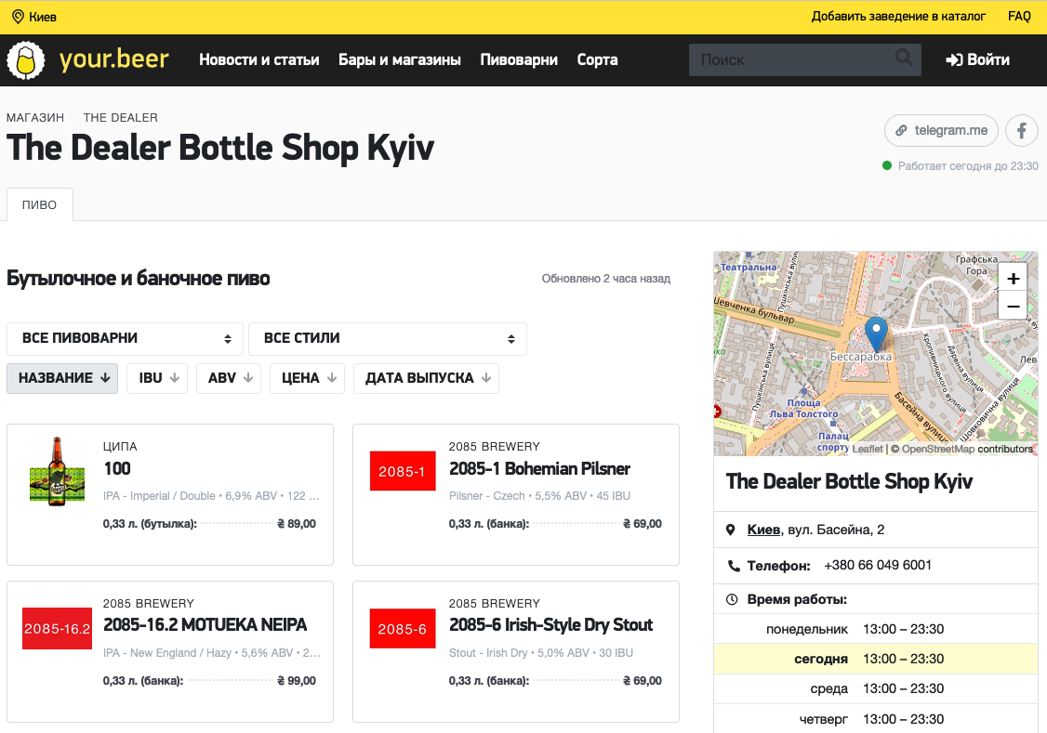Click the location pin icon next to Киев
Screen dimensions: 1047x733
[18, 17]
